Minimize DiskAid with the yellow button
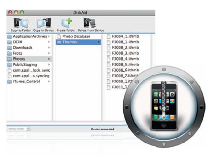This screenshot has width=206, height=155. pyautogui.click(x=16, y=13)
